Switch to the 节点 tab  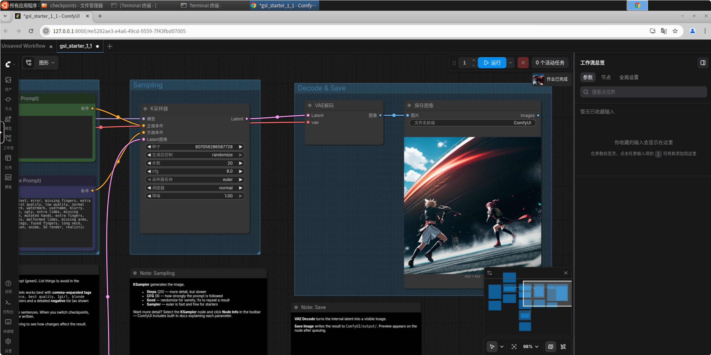click(x=606, y=77)
